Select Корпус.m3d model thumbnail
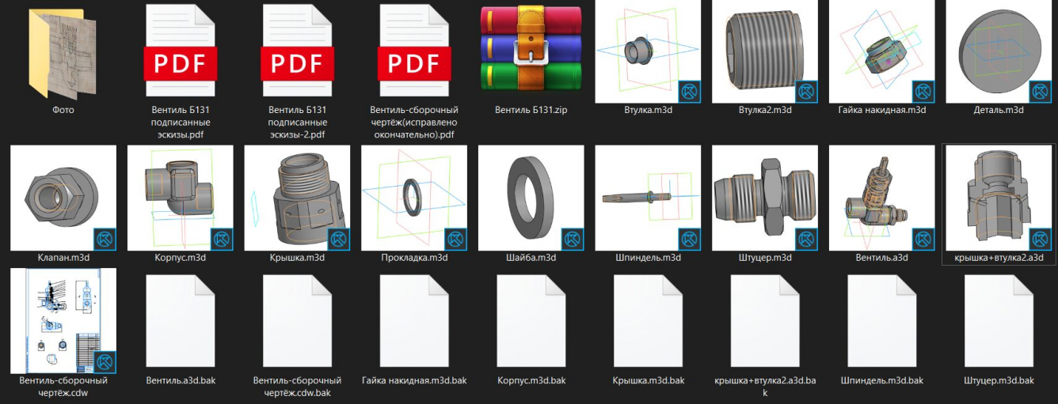The height and width of the screenshot is (404, 1058). (x=181, y=198)
